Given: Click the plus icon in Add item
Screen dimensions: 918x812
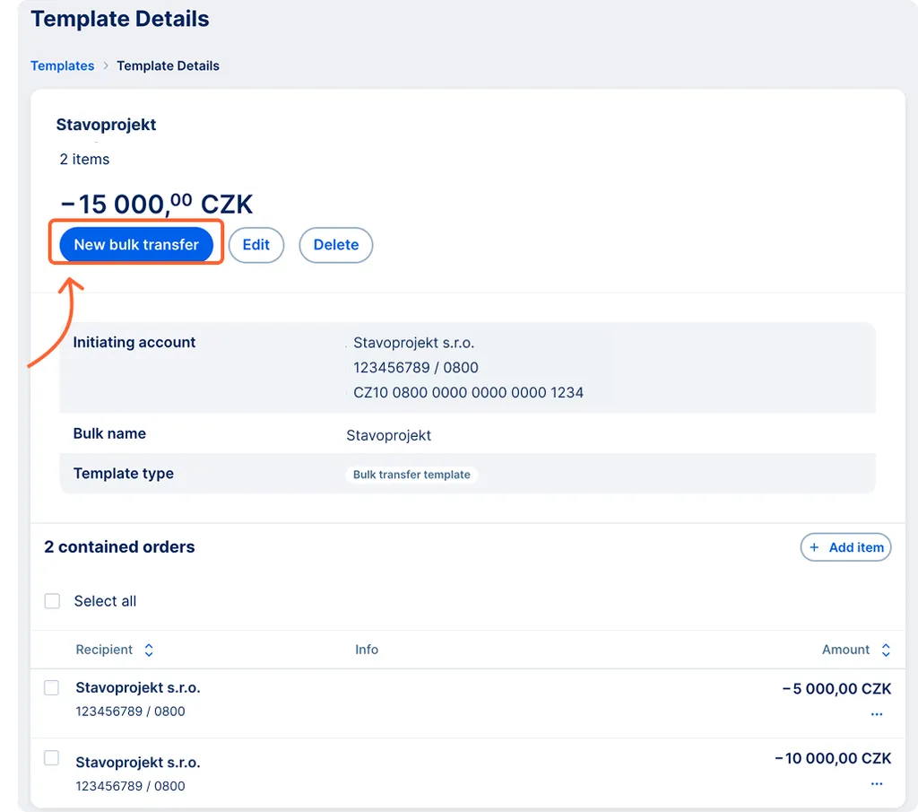Looking at the screenshot, I should [x=814, y=547].
